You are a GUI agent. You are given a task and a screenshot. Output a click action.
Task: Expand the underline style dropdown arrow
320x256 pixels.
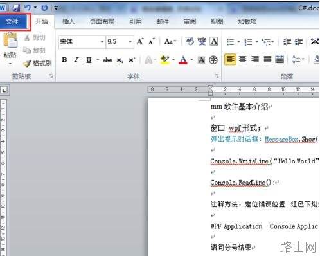[x=98, y=60]
